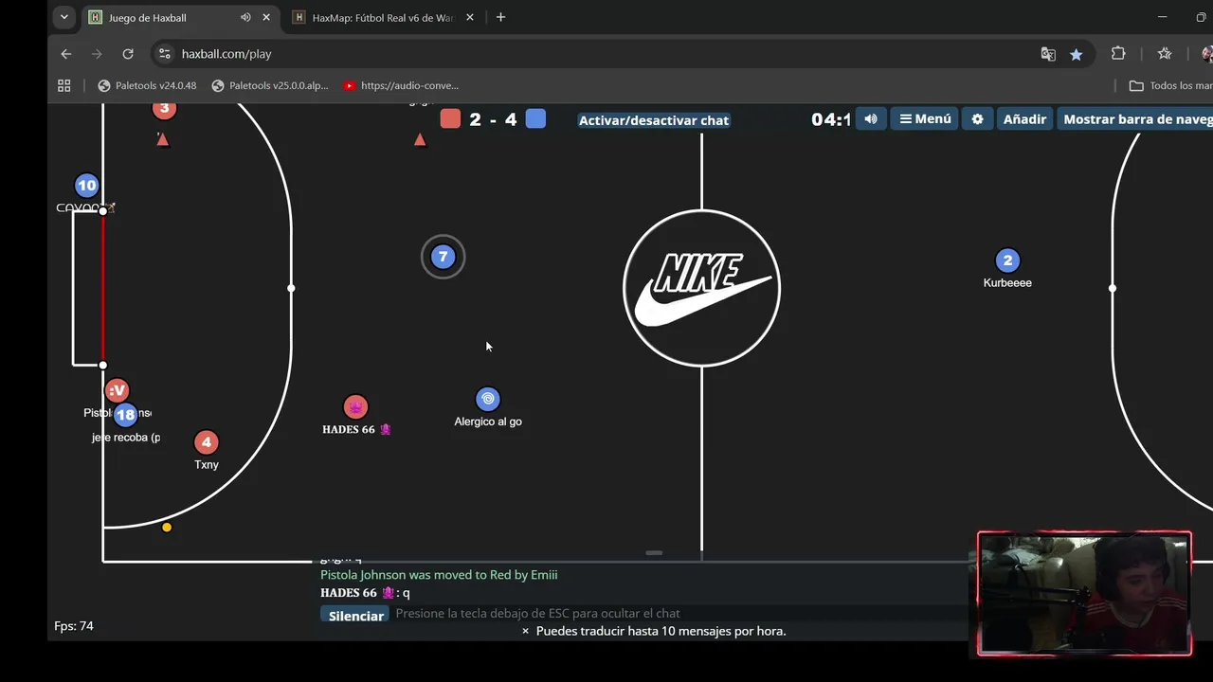The height and width of the screenshot is (682, 1213).
Task: Click the chat resize handle bar
Action: tap(654, 552)
